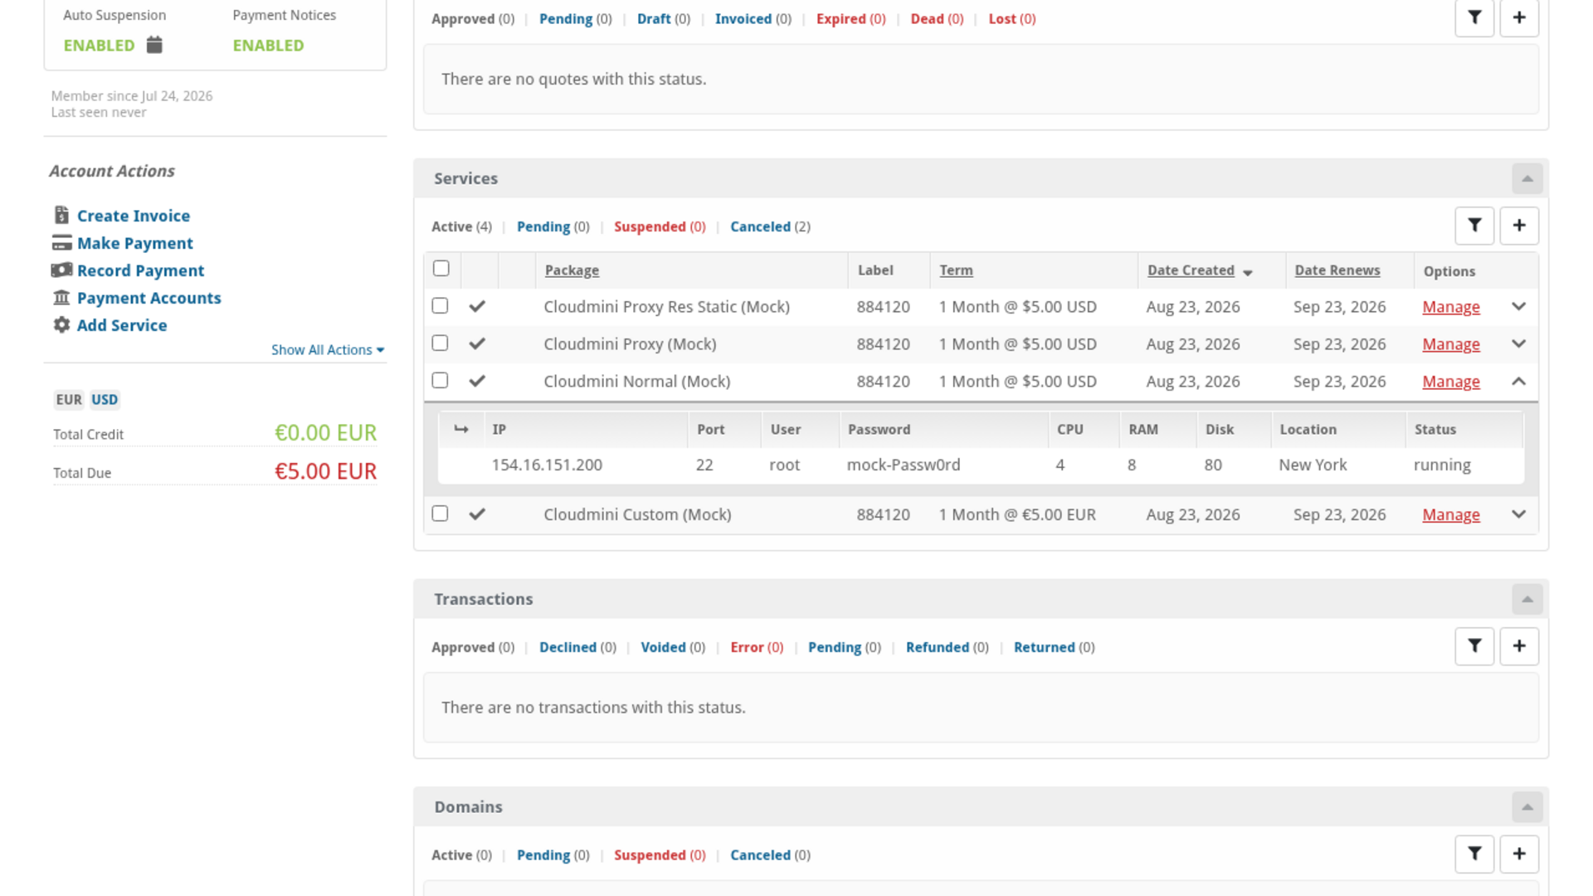The height and width of the screenshot is (896, 1593).
Task: Click the running status cell
Action: click(1442, 465)
